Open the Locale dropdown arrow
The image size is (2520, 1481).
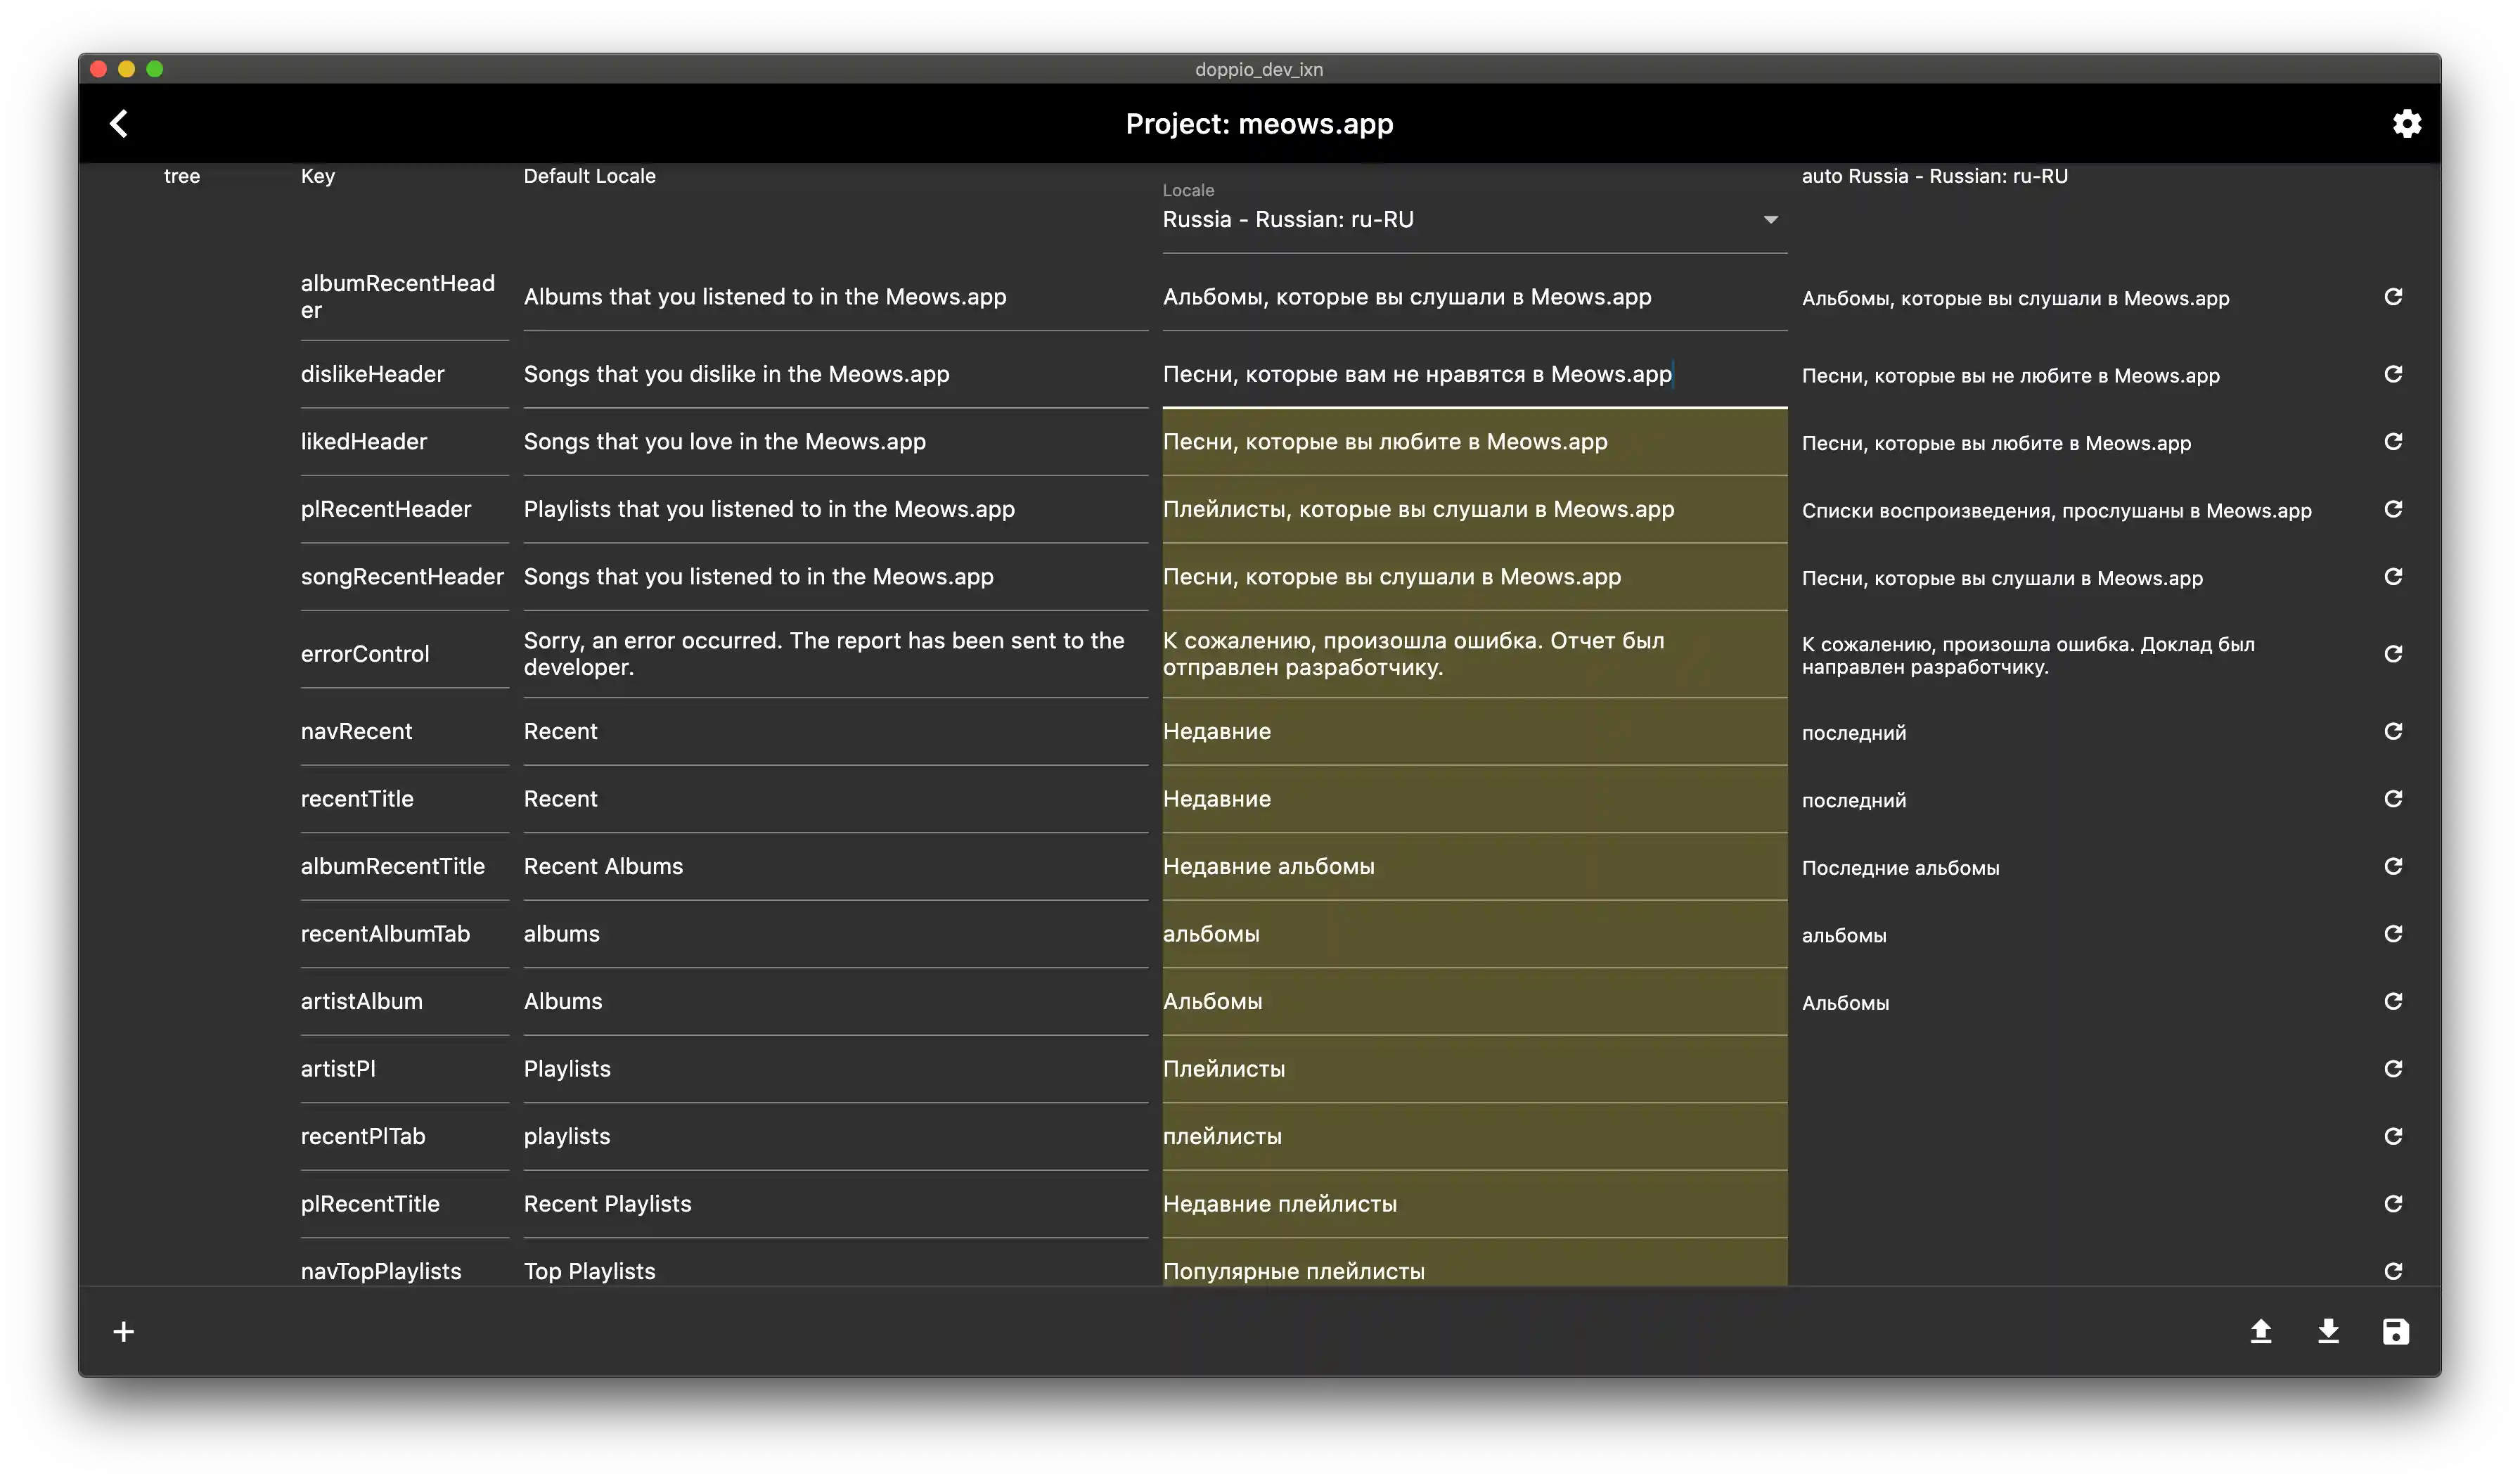1770,220
